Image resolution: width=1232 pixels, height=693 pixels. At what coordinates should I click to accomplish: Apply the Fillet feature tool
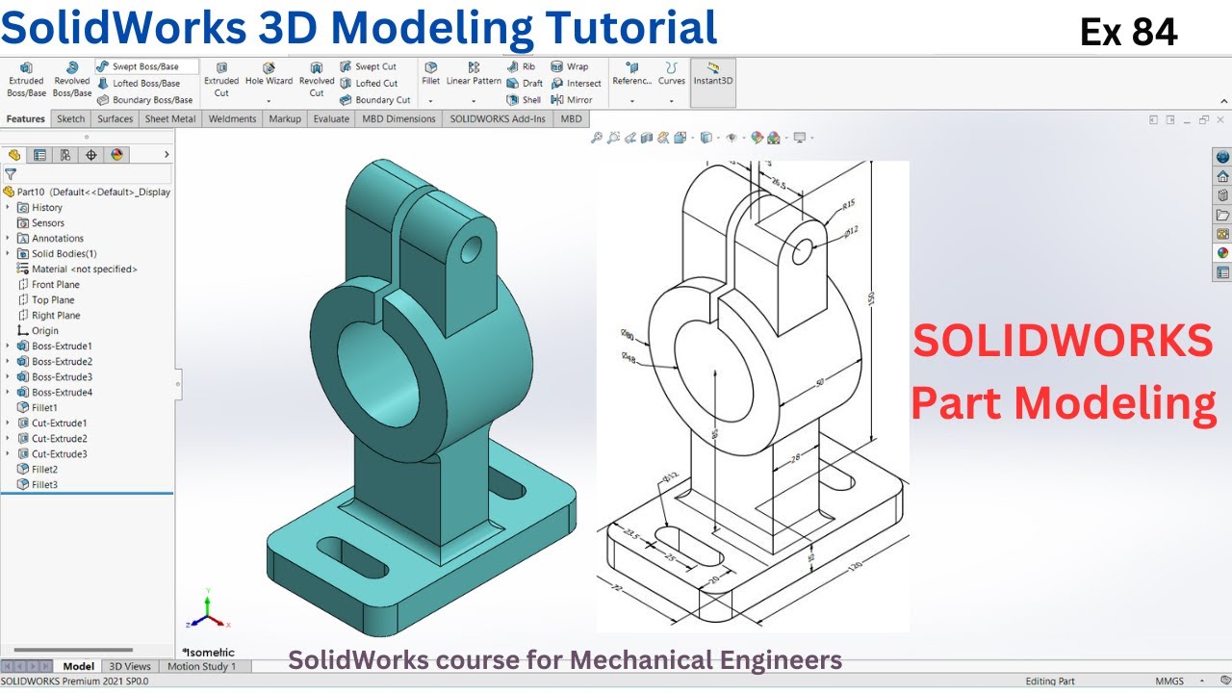[x=430, y=74]
